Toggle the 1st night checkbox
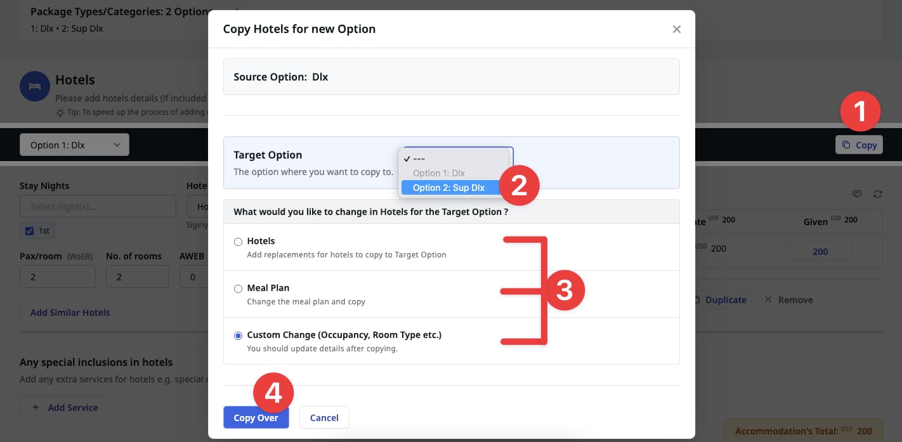 click(x=30, y=231)
